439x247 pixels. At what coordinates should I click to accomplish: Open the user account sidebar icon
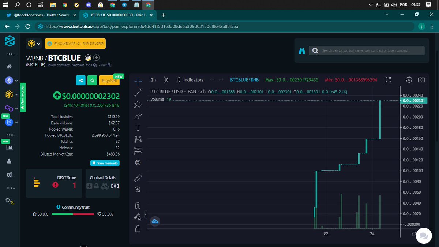point(9,161)
